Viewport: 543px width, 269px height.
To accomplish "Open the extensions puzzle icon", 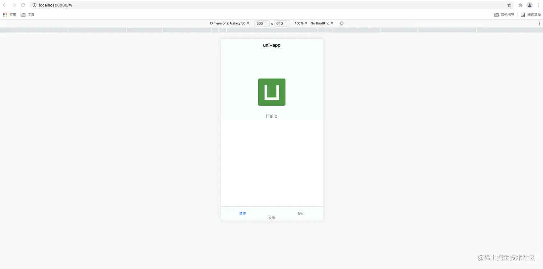I will coord(520,5).
